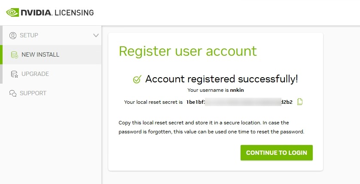
Task: Copy the local reset secret
Action: (x=300, y=102)
